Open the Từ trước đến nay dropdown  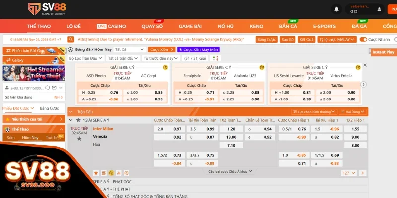point(161,58)
